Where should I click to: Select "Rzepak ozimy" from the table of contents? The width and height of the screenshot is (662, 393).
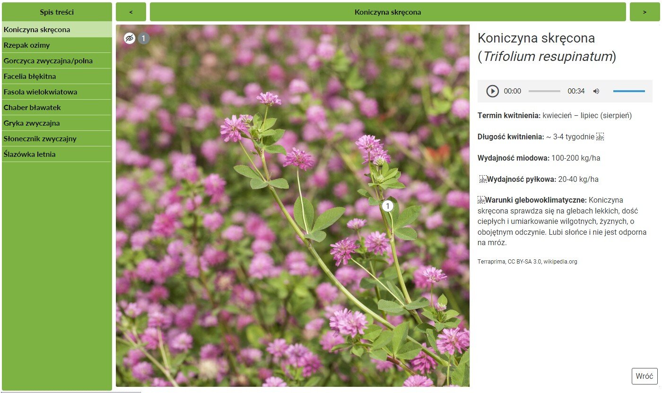coord(56,45)
